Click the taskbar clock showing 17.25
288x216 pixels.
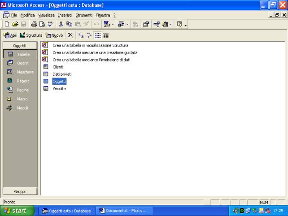coord(278,211)
